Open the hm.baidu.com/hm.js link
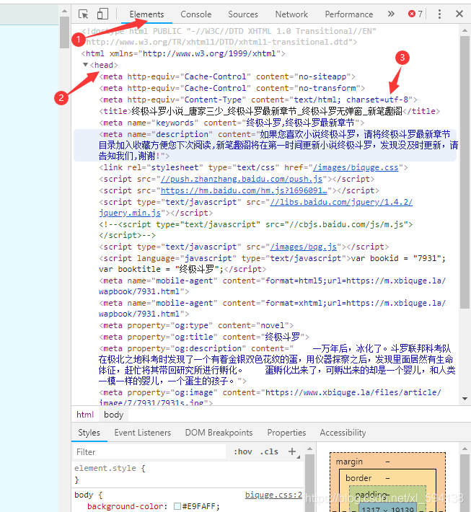 tap(244, 190)
